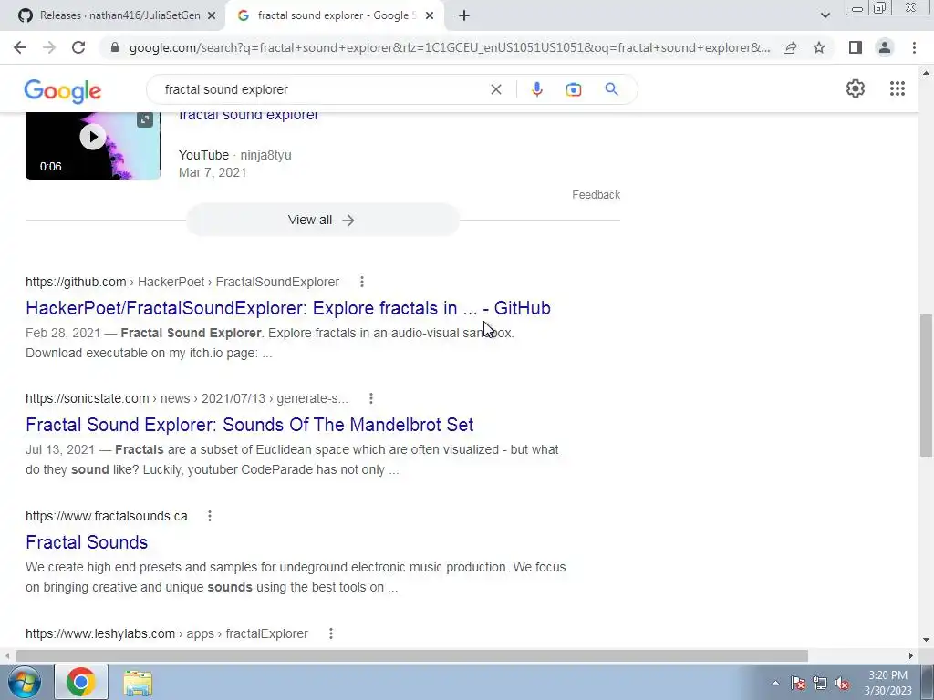934x700 pixels.
Task: Open the Google apps grid
Action: [x=898, y=88]
